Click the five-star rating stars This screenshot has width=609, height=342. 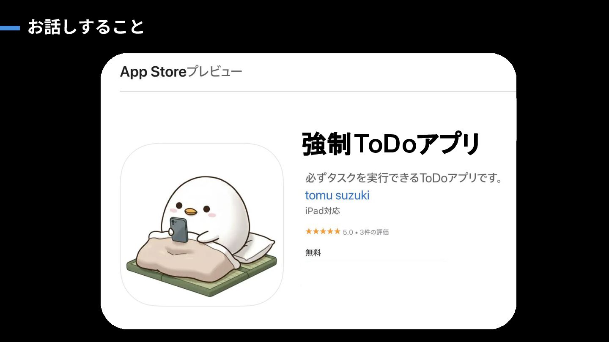[x=323, y=231]
